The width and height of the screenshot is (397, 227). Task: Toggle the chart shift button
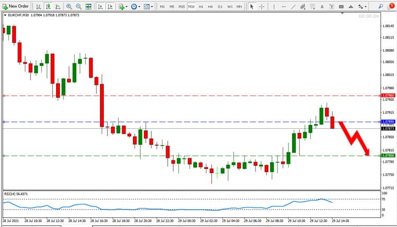point(110,6)
